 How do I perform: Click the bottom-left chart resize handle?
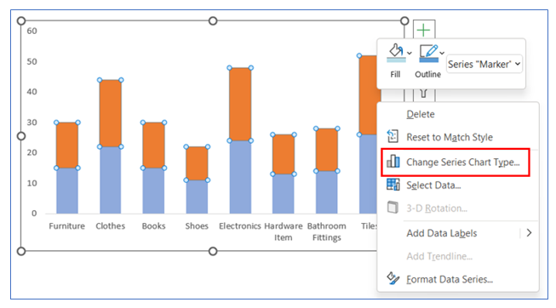click(x=21, y=251)
